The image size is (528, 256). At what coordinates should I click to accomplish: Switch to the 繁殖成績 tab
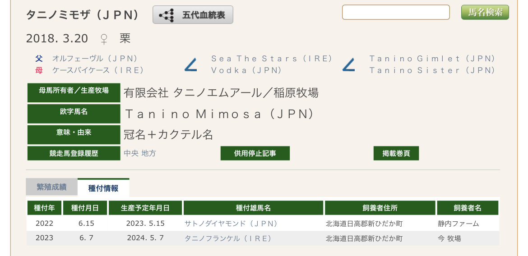(x=51, y=187)
